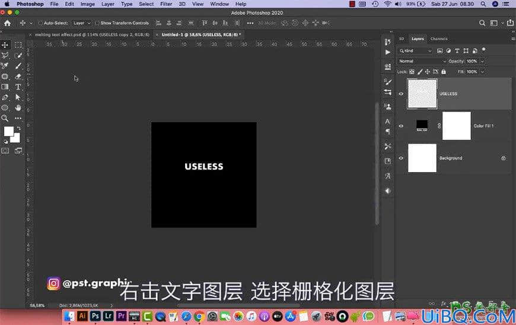This screenshot has height=325, width=516.
Task: Open the Edit Toolbar three-dots button
Action: click(18, 118)
